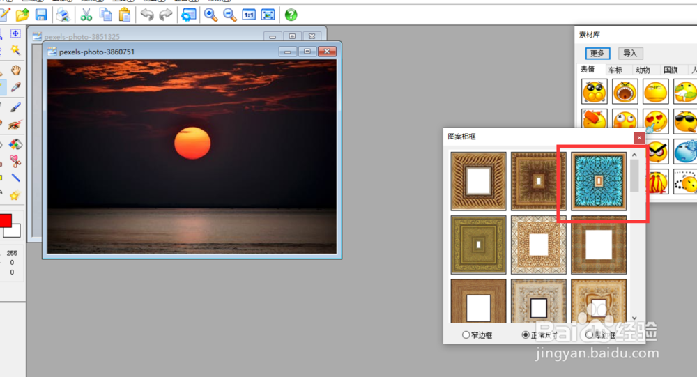Print the image using the printer icon
Screen dimensions: 697x377
(x=63, y=15)
